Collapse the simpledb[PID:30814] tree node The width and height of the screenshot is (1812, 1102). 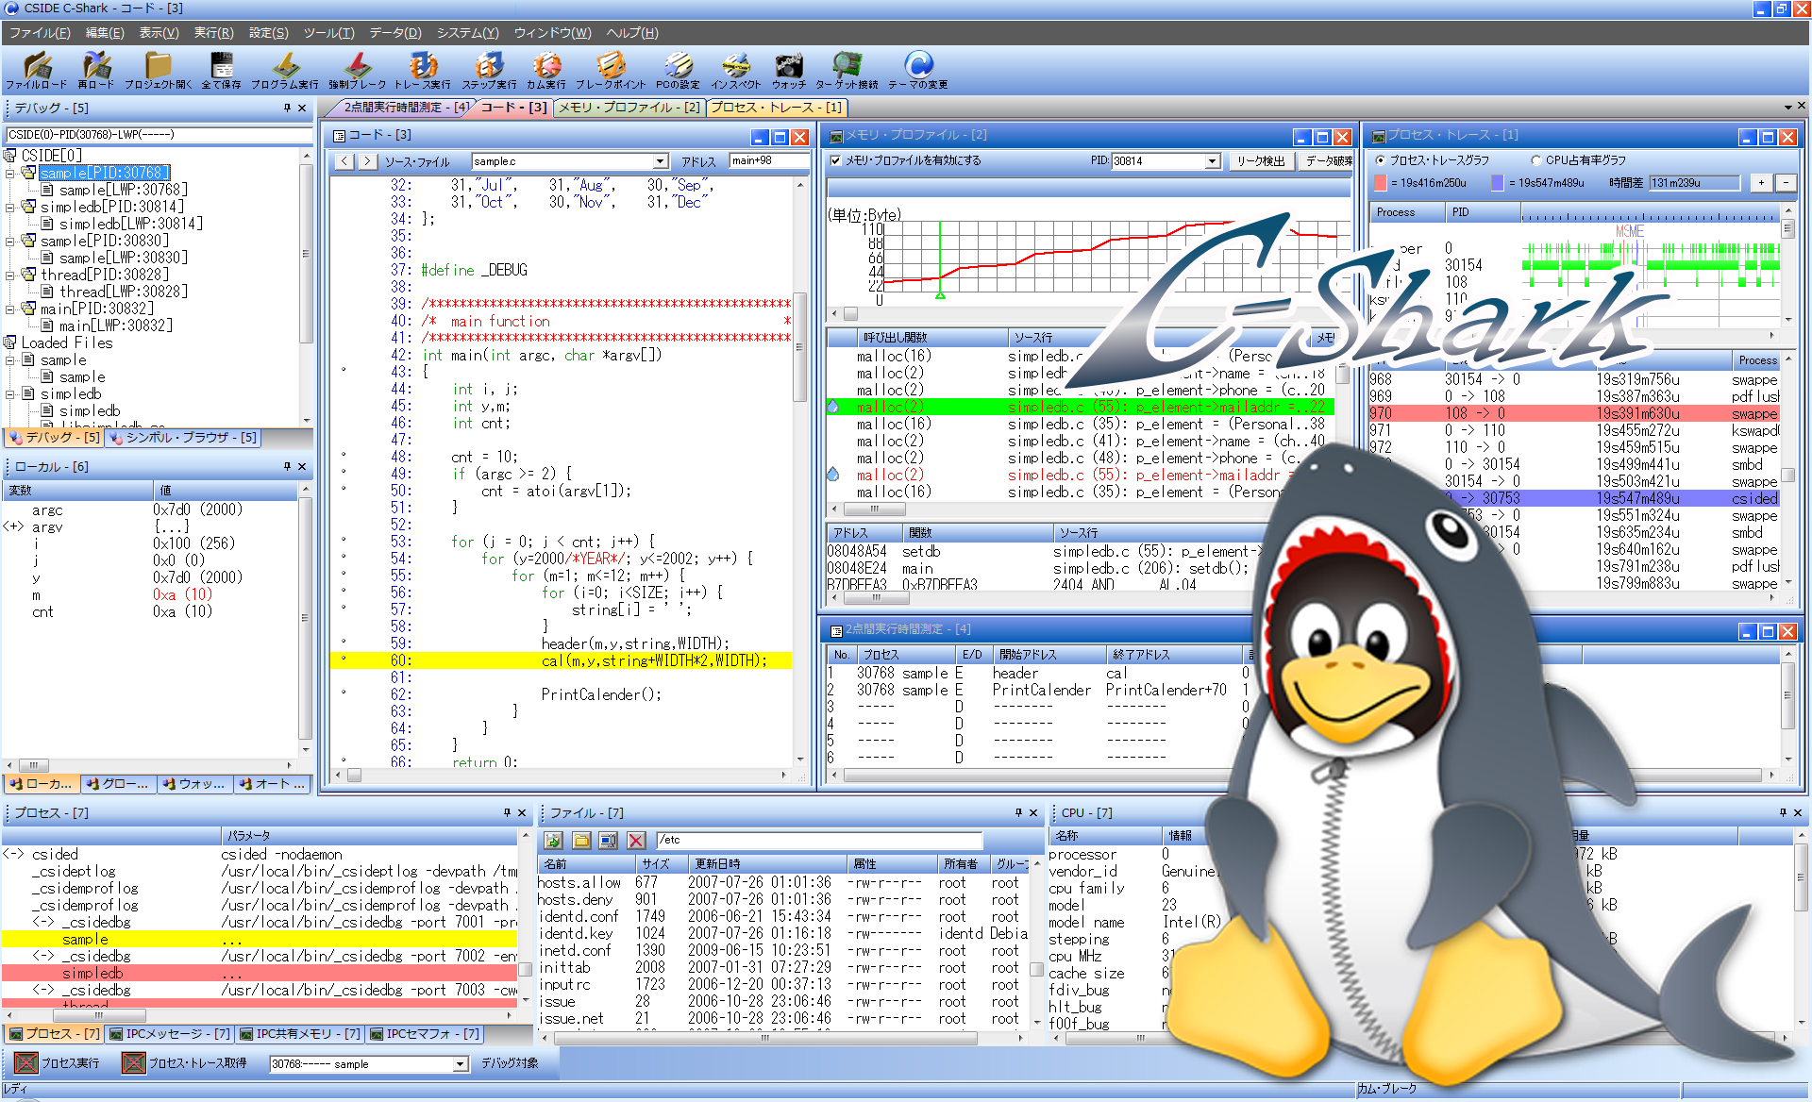10,207
